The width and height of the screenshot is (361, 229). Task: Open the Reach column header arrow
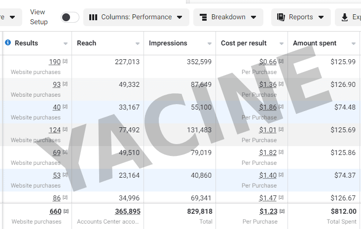(138, 43)
